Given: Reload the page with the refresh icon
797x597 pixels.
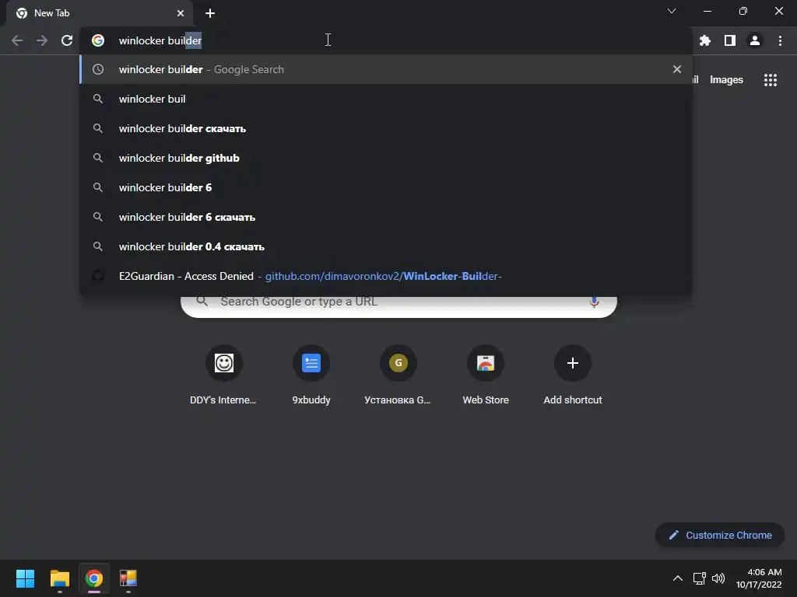Looking at the screenshot, I should [67, 40].
